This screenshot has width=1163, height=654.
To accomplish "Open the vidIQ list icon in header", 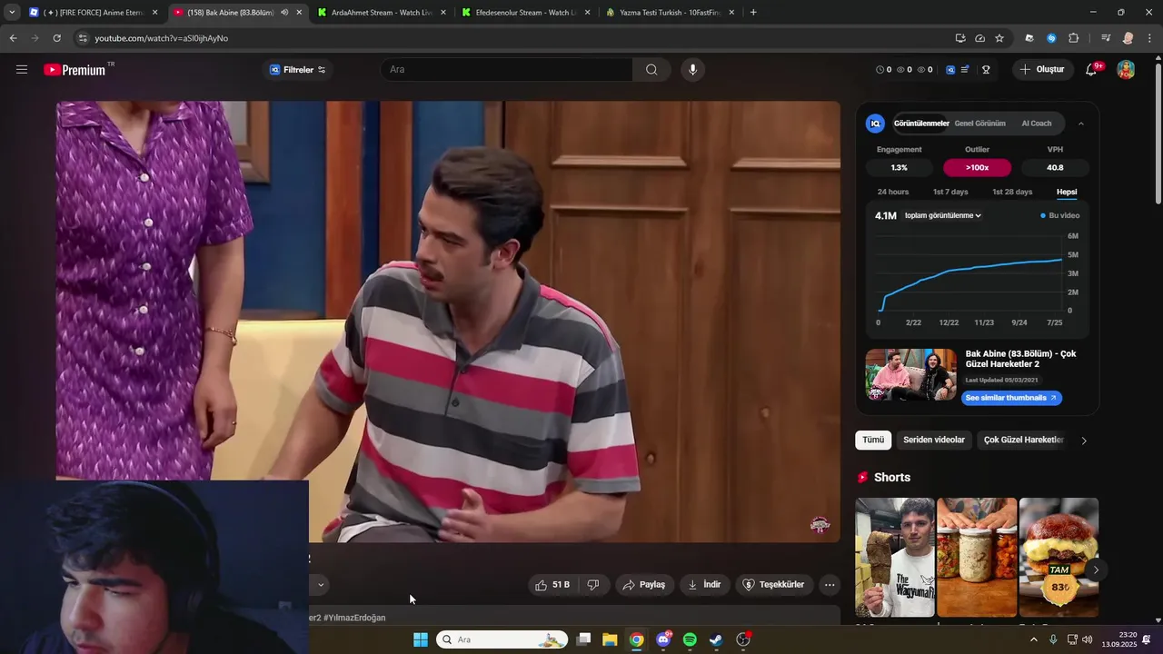I will coord(965,70).
